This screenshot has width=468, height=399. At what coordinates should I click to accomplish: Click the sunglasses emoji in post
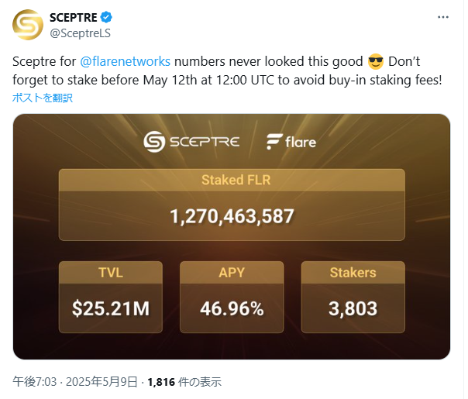pyautogui.click(x=376, y=62)
